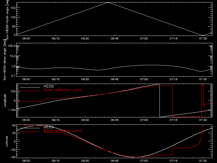217x163 pixels.
Task: Click 06:45 time label under Moon angle plot
Action: tap(114, 79)
